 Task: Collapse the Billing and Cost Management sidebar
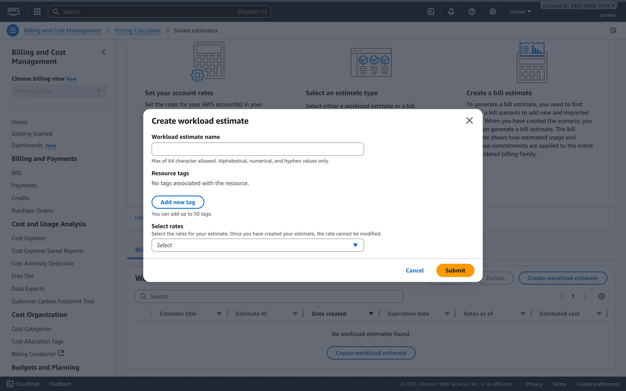(x=103, y=52)
